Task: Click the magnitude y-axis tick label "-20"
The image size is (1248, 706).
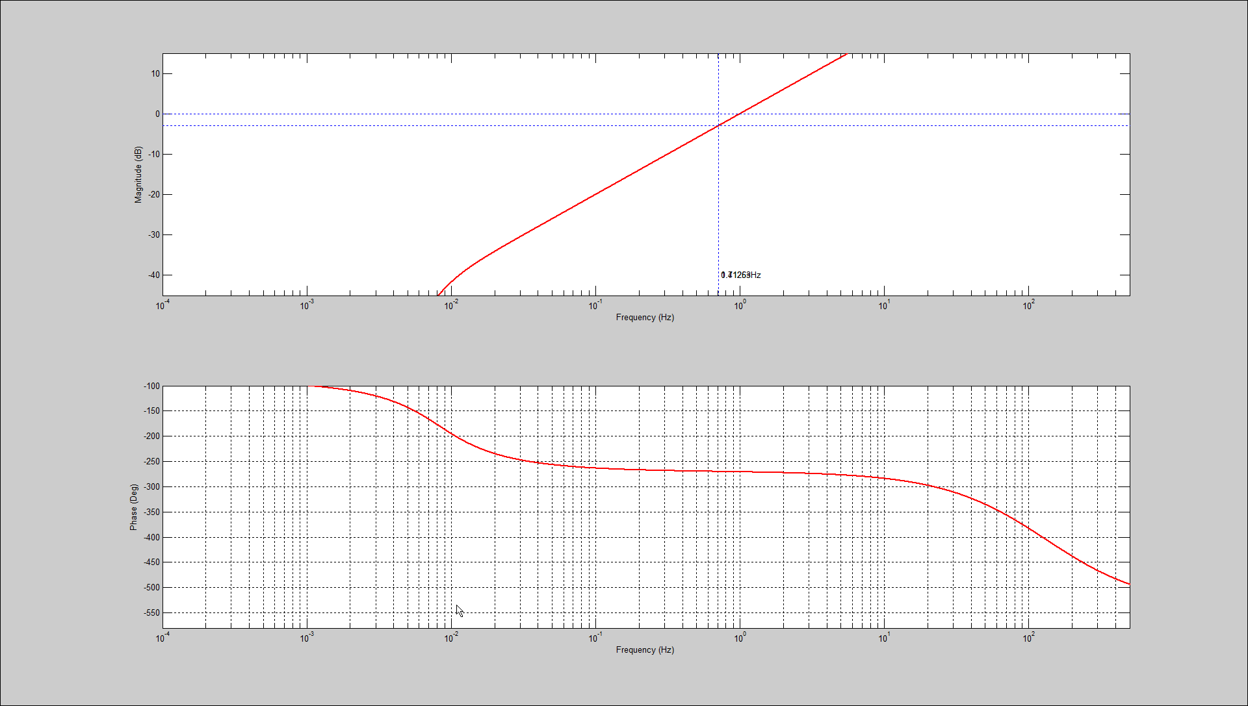Action: (154, 195)
